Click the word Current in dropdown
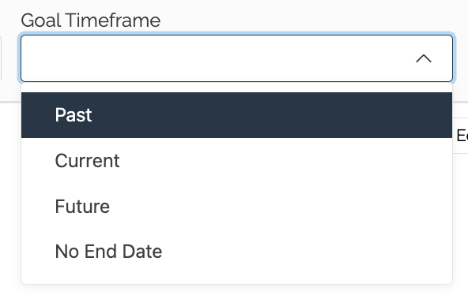 coord(88,161)
